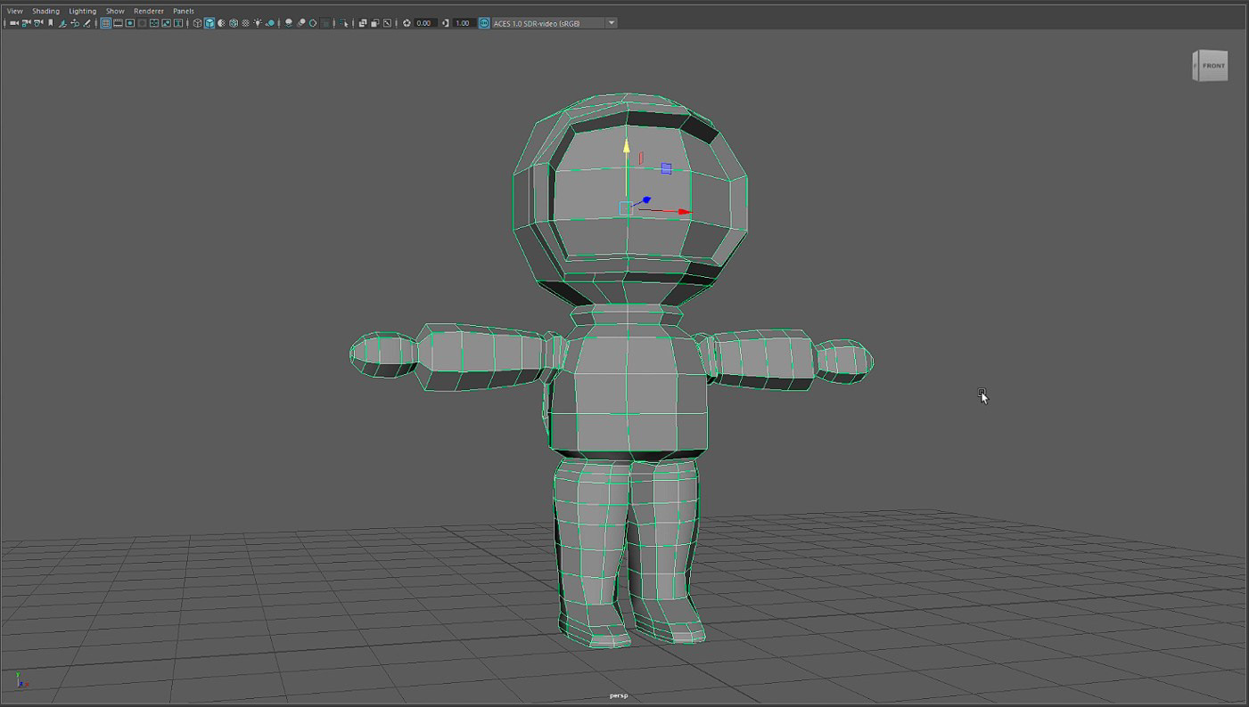Click the Gamma reset icon
The width and height of the screenshot is (1249, 707).
coord(446,23)
